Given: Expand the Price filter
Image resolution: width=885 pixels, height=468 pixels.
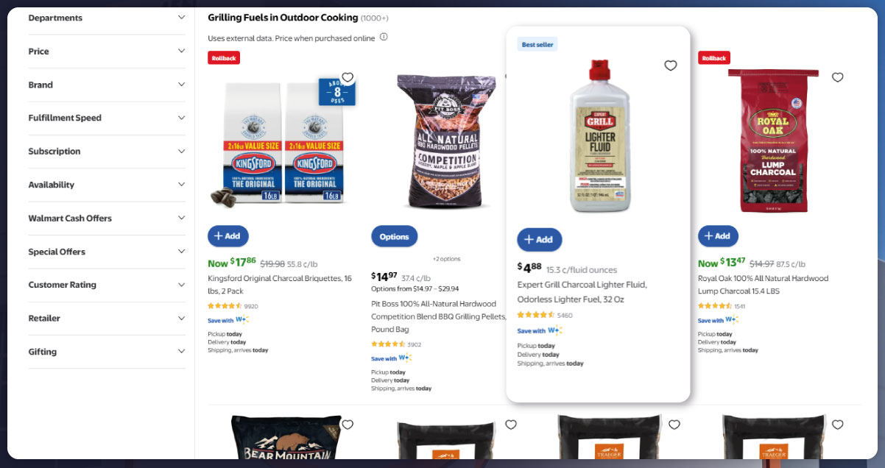Looking at the screenshot, I should (107, 52).
